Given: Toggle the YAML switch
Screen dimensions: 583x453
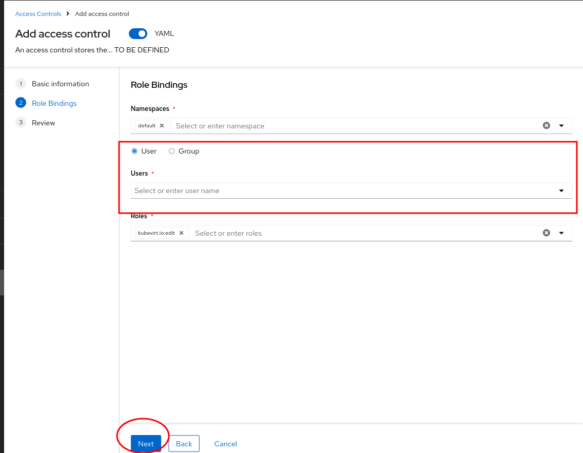Looking at the screenshot, I should pos(138,34).
